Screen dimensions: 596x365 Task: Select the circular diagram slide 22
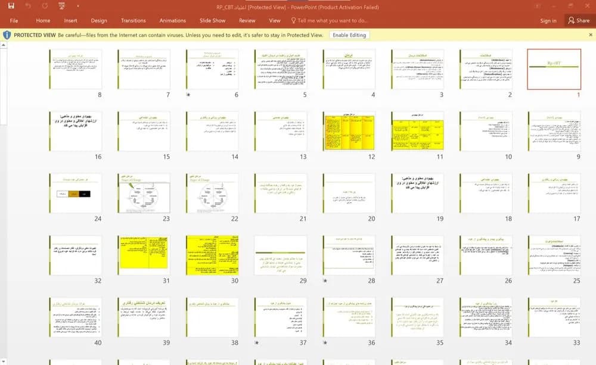212,193
